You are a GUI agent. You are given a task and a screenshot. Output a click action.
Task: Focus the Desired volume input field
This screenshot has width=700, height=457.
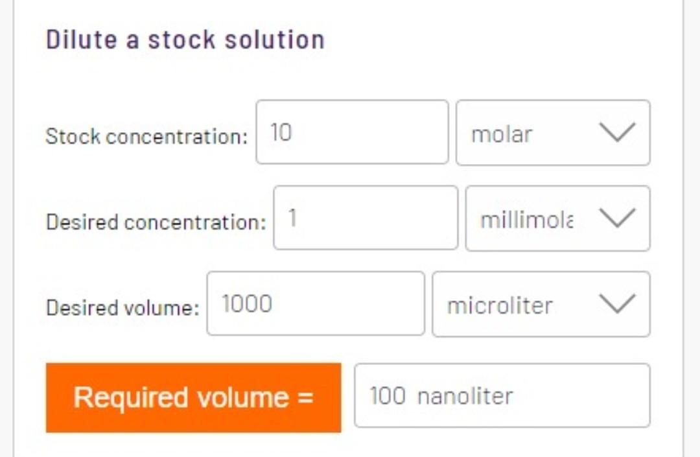316,303
